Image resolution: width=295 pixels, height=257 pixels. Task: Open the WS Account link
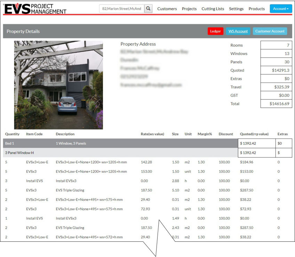[238, 31]
